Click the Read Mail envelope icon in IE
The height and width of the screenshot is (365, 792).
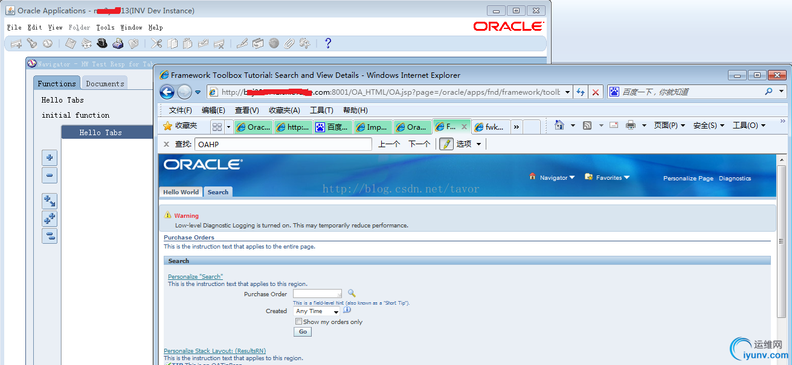[x=614, y=125]
